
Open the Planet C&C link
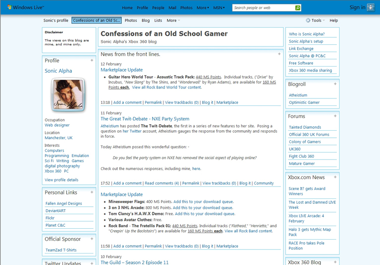(55, 225)
